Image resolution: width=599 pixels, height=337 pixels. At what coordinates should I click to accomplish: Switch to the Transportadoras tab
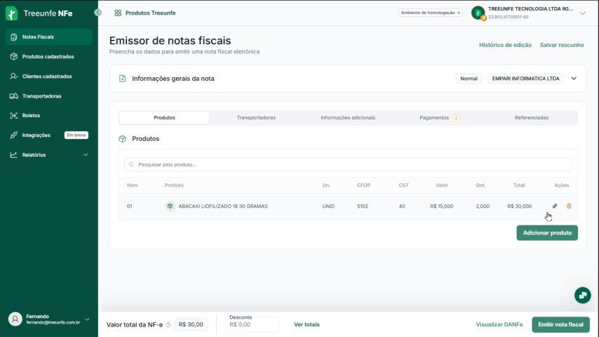[x=256, y=118]
